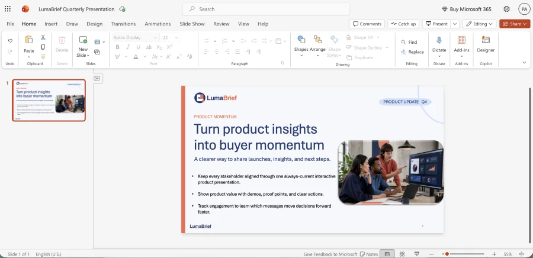Click Give Feedback to Microsoft

point(330,254)
